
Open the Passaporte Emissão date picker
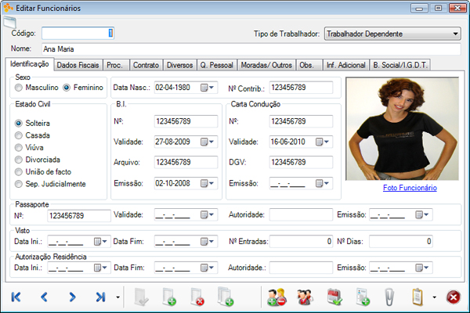point(421,214)
